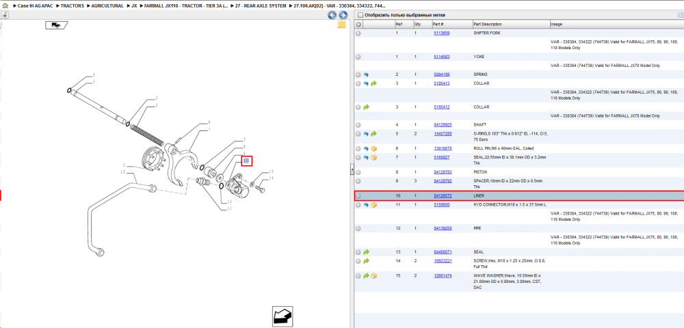Open part number 84129572 LINER link
684x328 pixels.
[443, 196]
